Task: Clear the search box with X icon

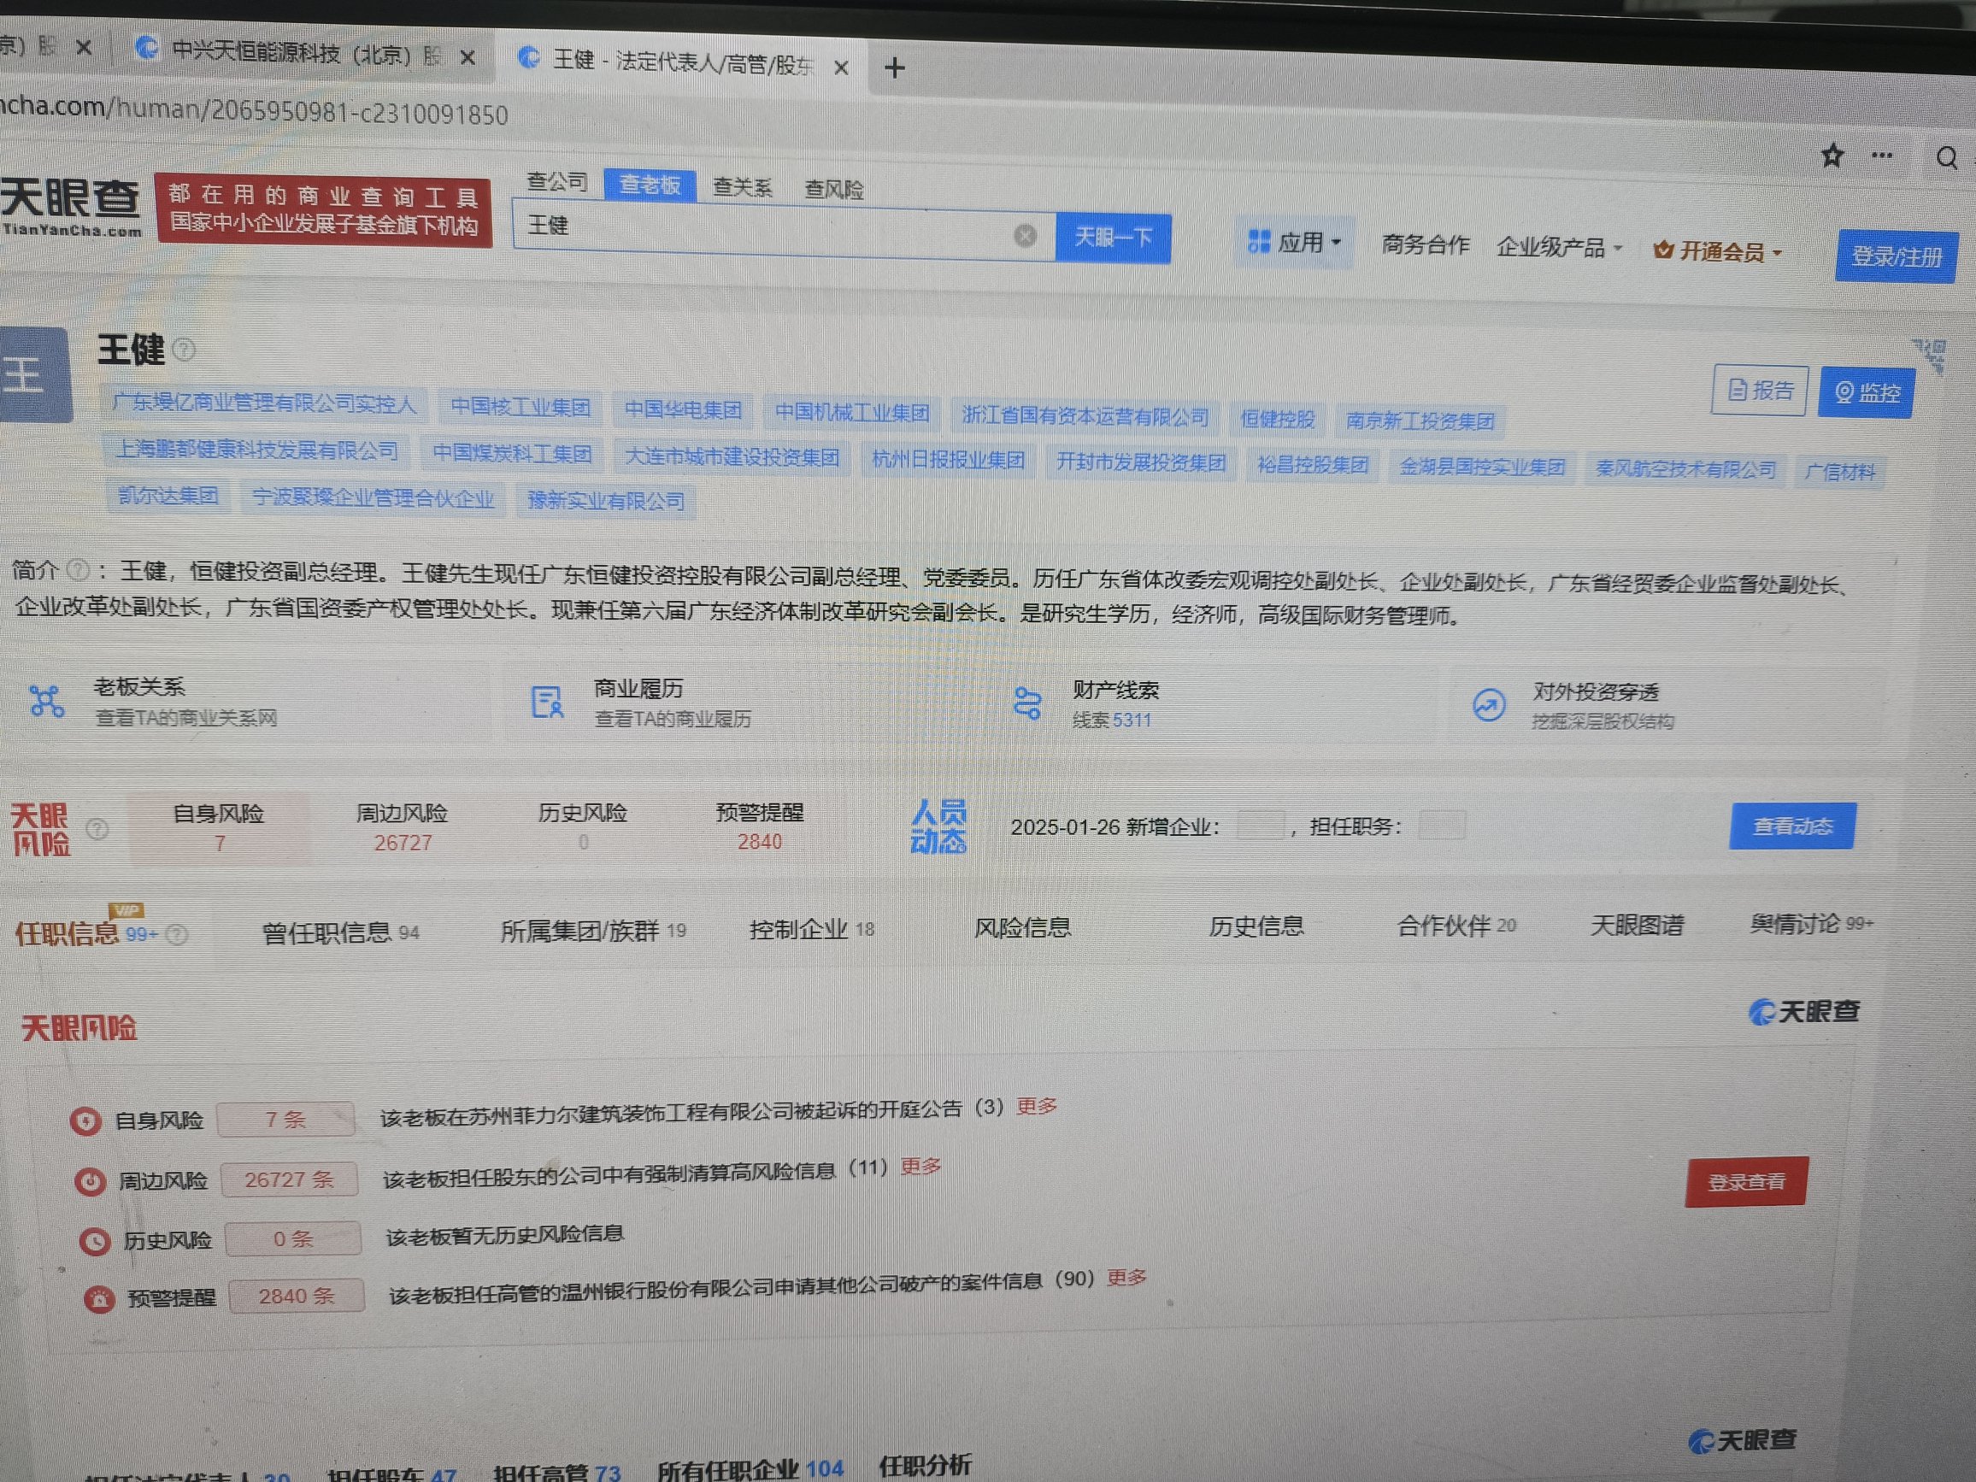Action: pyautogui.click(x=1026, y=236)
